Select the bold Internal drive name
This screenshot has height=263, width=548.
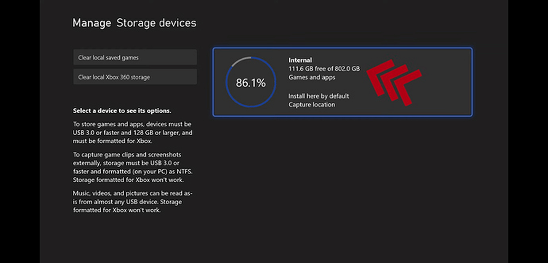tap(300, 60)
